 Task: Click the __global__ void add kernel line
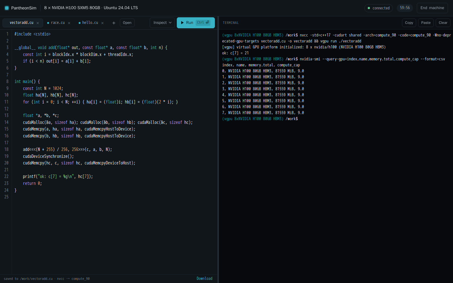[x=91, y=47]
